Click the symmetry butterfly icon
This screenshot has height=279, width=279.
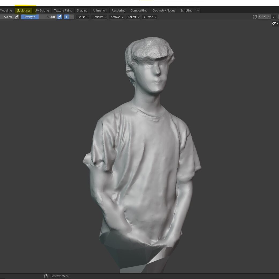255,17
